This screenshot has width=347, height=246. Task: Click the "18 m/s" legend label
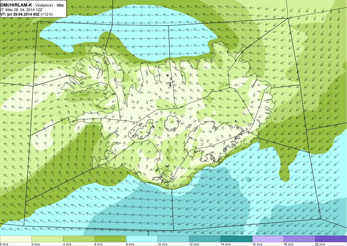point(289,244)
